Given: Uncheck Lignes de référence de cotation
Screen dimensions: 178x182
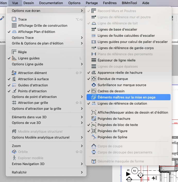Looking at the screenshot, I should pyautogui.click(x=89, y=103).
